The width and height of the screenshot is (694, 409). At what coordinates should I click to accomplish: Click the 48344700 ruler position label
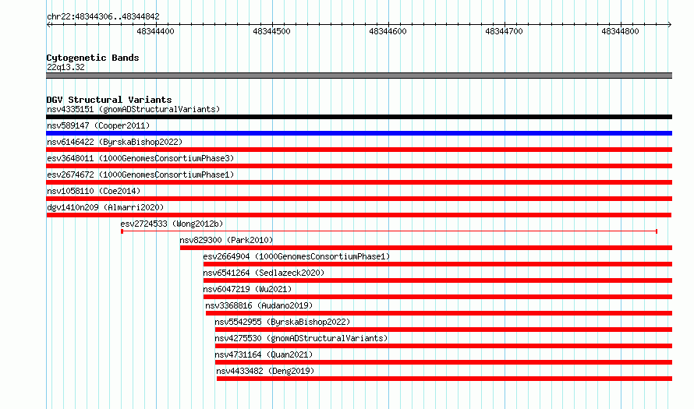(x=504, y=31)
